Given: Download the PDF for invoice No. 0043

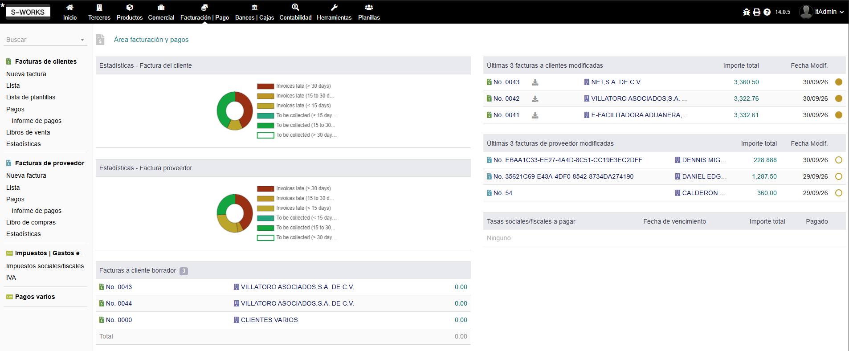Looking at the screenshot, I should click(x=535, y=82).
